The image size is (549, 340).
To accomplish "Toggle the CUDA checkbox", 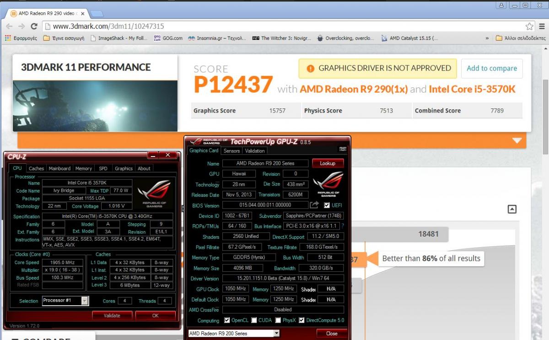I will click(x=254, y=320).
